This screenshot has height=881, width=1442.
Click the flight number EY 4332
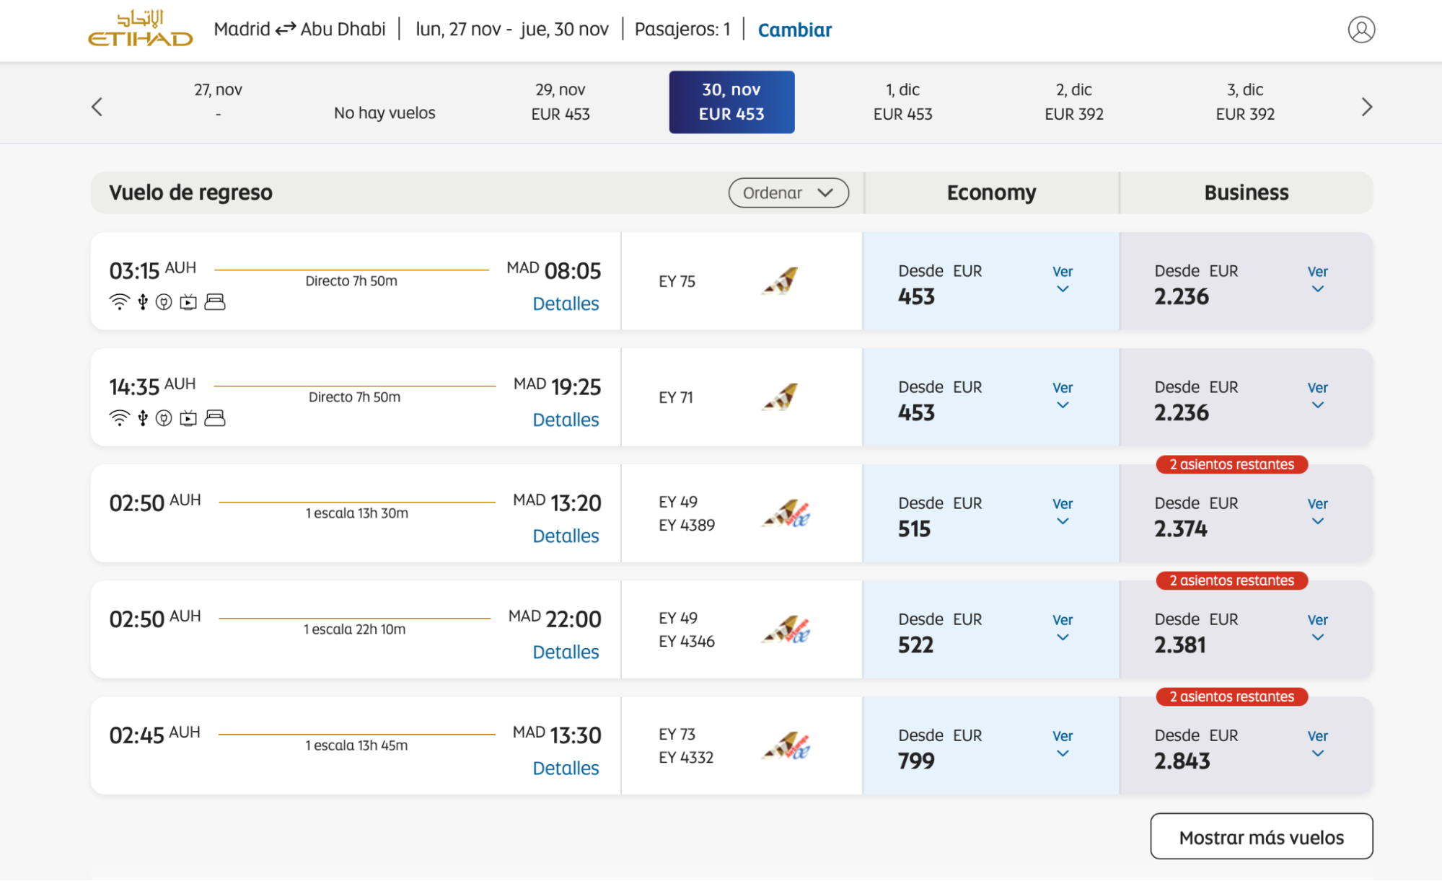(x=685, y=758)
